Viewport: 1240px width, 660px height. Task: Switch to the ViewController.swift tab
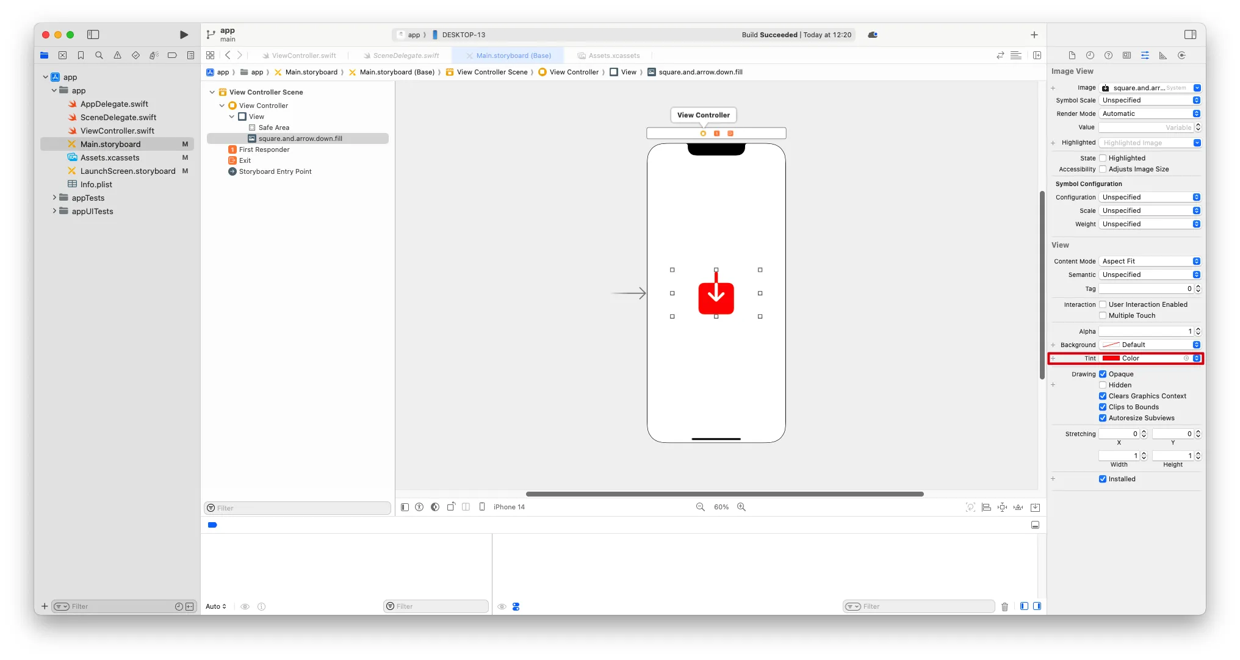[303, 56]
